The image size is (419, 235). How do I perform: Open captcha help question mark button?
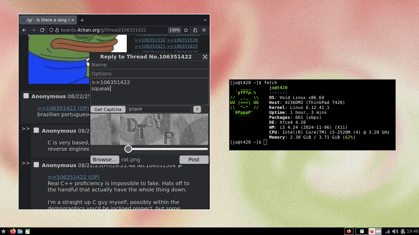click(197, 109)
